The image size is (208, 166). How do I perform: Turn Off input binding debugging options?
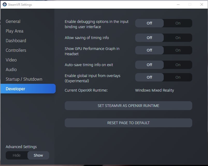tap(149, 23)
